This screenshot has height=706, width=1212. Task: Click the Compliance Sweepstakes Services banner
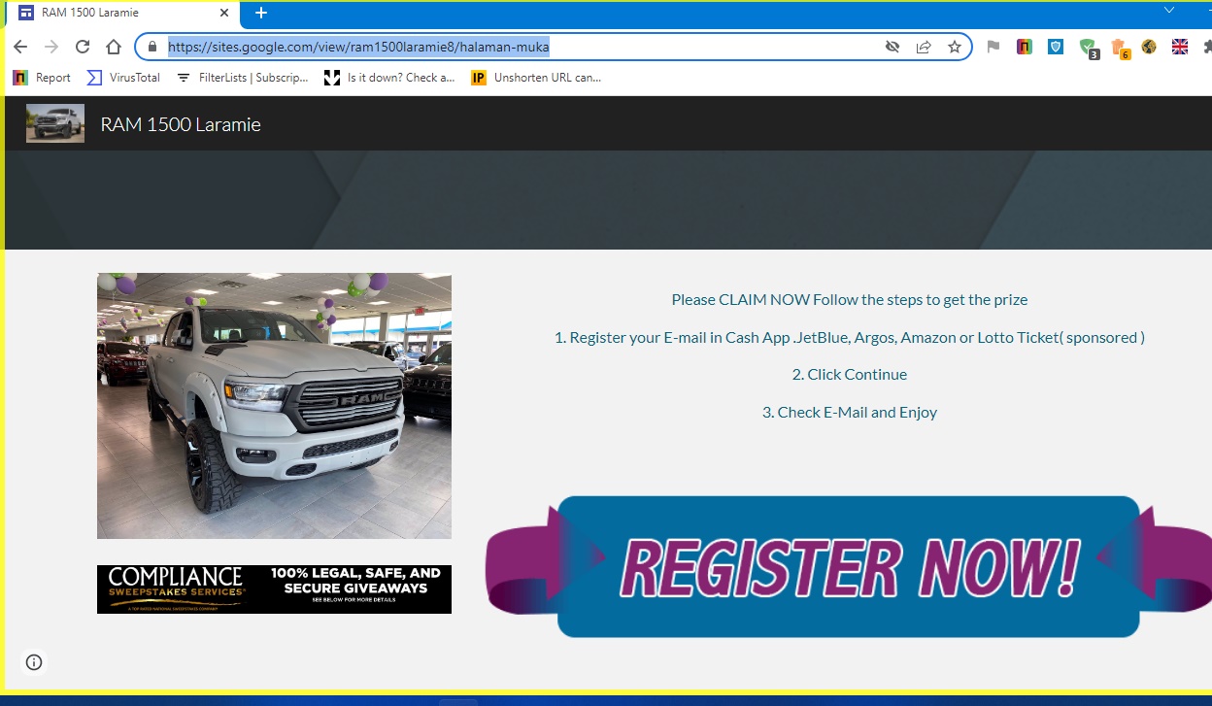click(274, 589)
